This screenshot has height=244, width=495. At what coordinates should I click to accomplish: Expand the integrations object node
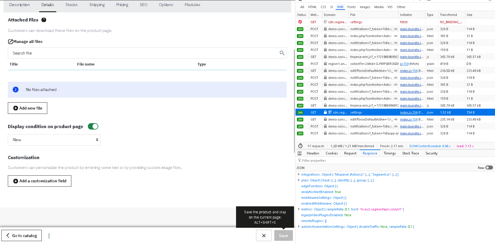[299, 174]
